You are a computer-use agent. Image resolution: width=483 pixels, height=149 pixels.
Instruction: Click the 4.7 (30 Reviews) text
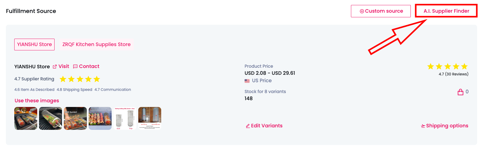pos(454,74)
